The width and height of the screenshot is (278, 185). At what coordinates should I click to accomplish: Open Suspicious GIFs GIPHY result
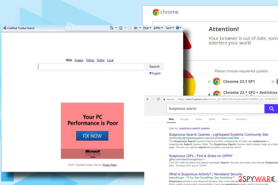pyautogui.click(x=200, y=156)
